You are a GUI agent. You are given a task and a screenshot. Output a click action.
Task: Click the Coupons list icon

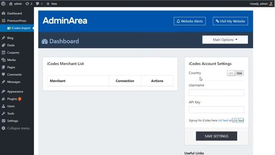3,53
